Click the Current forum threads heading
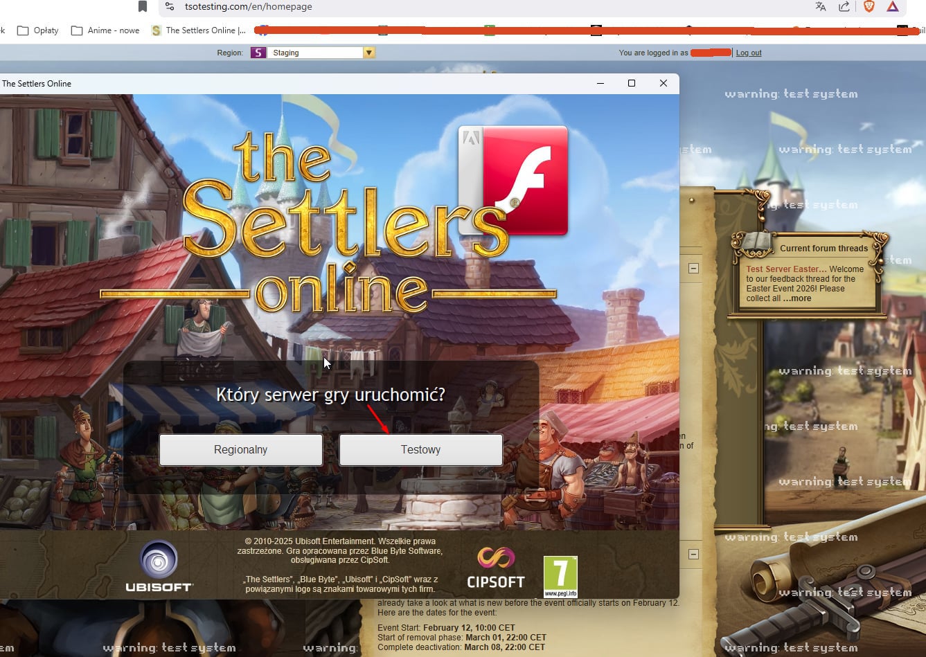Screen dimensions: 926x657 tap(823, 249)
